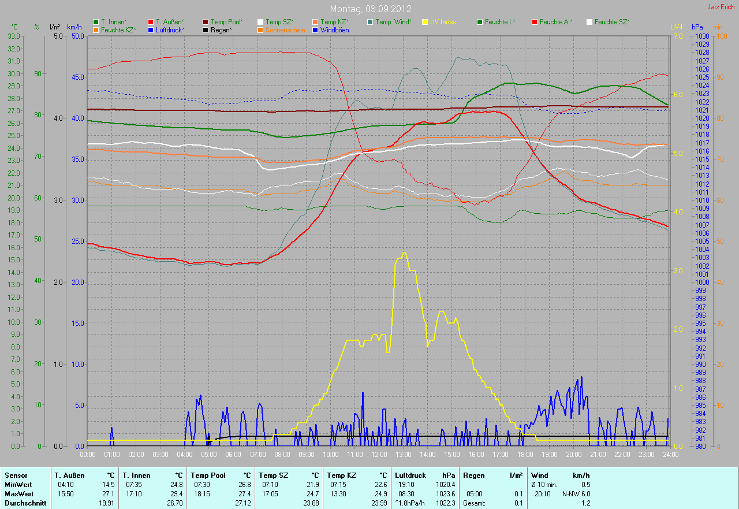Select the 'Temp Pool*' legend label
739x509 pixels.
click(x=227, y=22)
